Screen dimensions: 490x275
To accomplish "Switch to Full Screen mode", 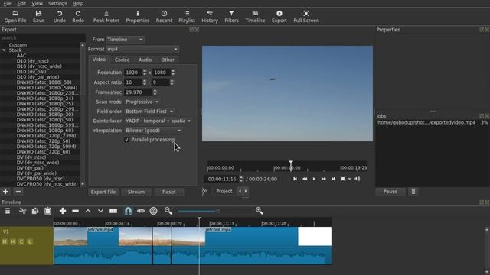I will [306, 17].
